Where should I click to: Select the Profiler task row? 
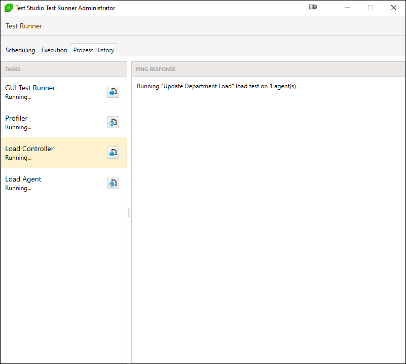click(64, 122)
